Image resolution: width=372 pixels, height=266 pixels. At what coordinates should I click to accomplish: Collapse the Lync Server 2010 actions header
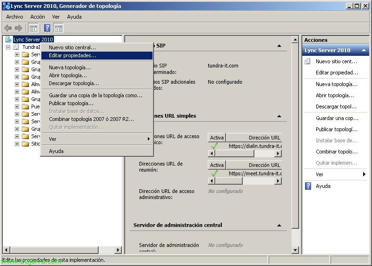tap(364, 50)
